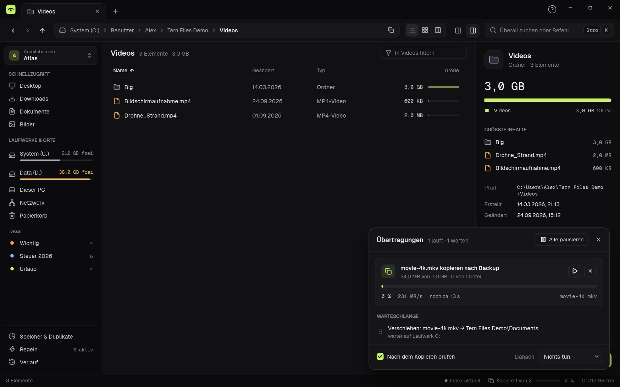This screenshot has height=387, width=620.
Task: Click the copy progress bar for movie-4k.mkv
Action: click(x=489, y=286)
